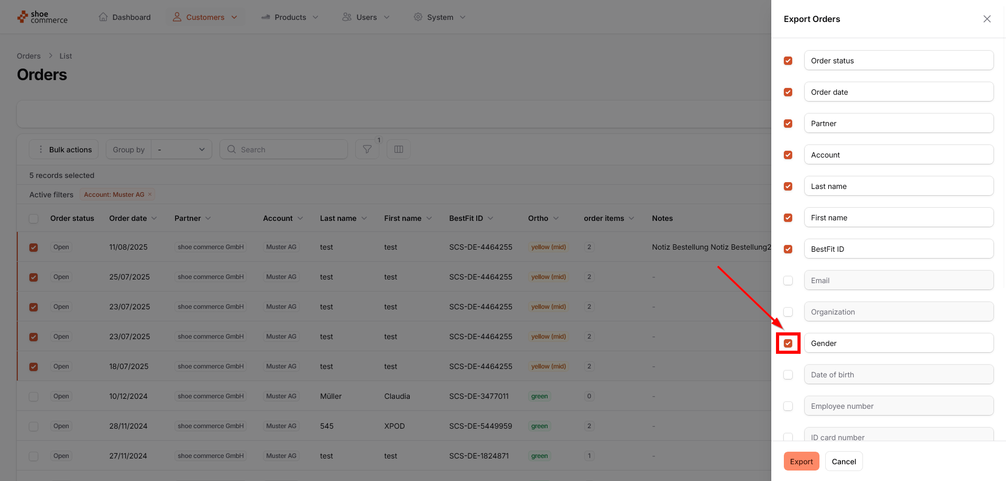Tick the Date of birth checkbox
Screen dimensions: 1006x481
point(788,375)
